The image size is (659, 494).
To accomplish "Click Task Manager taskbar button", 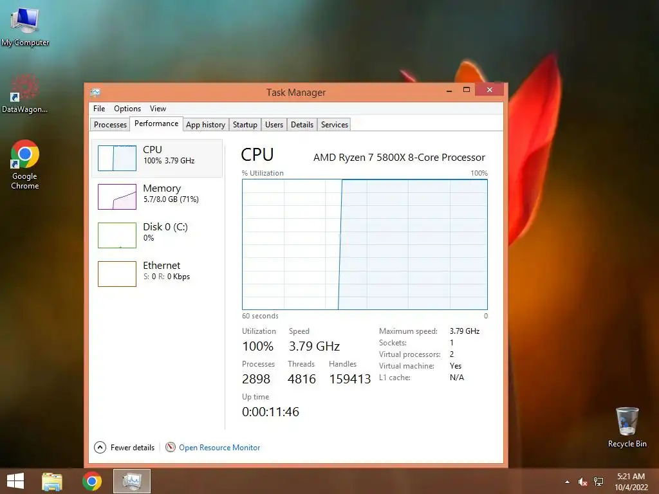I will coord(131,481).
